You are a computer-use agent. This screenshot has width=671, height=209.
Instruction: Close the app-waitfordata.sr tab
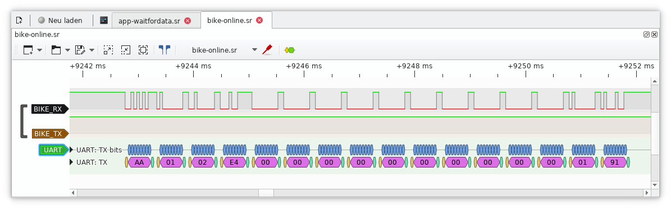(188, 21)
